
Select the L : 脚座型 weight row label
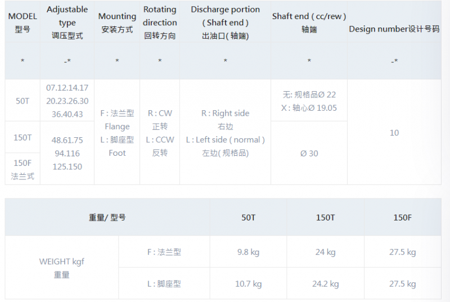coord(164,283)
